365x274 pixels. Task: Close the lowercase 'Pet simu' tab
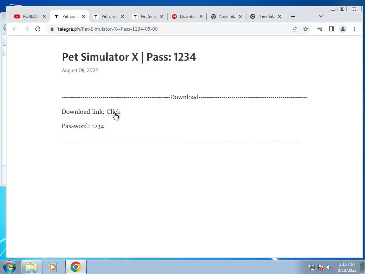(123, 16)
